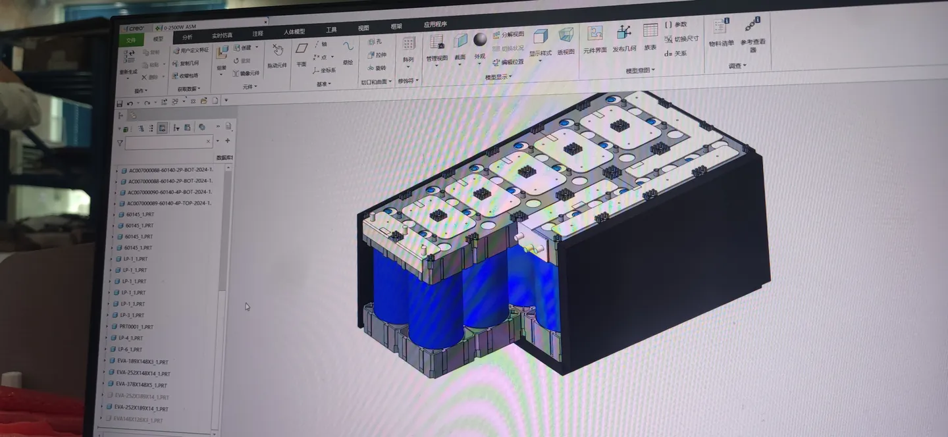This screenshot has width=948, height=437.
Task: Click the model tree search input field
Action: 169,141
